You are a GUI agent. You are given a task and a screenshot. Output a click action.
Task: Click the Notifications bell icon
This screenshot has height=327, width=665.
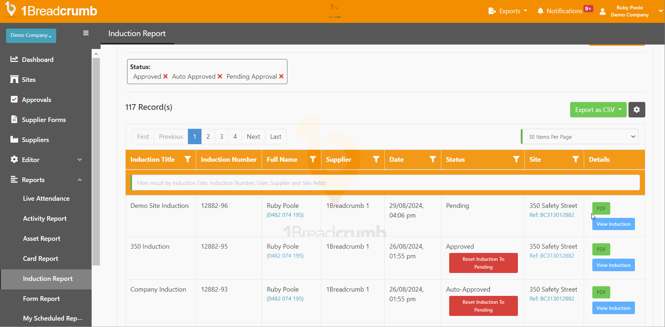click(x=540, y=11)
